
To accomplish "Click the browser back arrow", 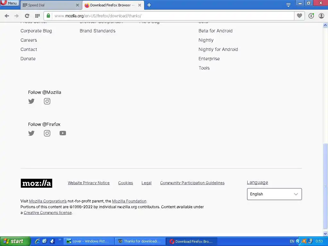I will 7,16.
